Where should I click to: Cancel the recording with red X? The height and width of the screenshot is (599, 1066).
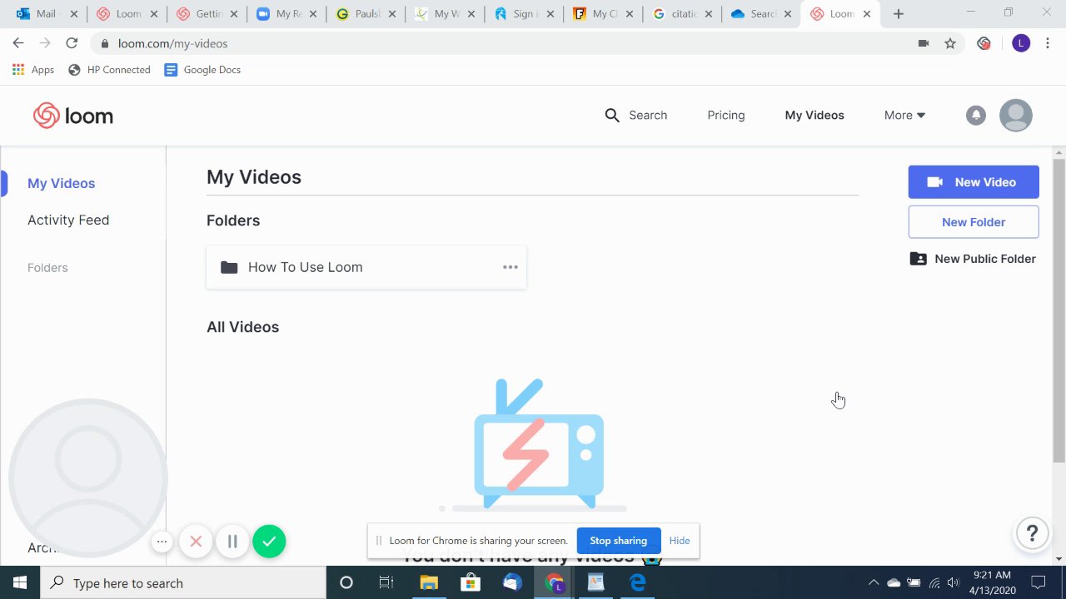point(196,542)
